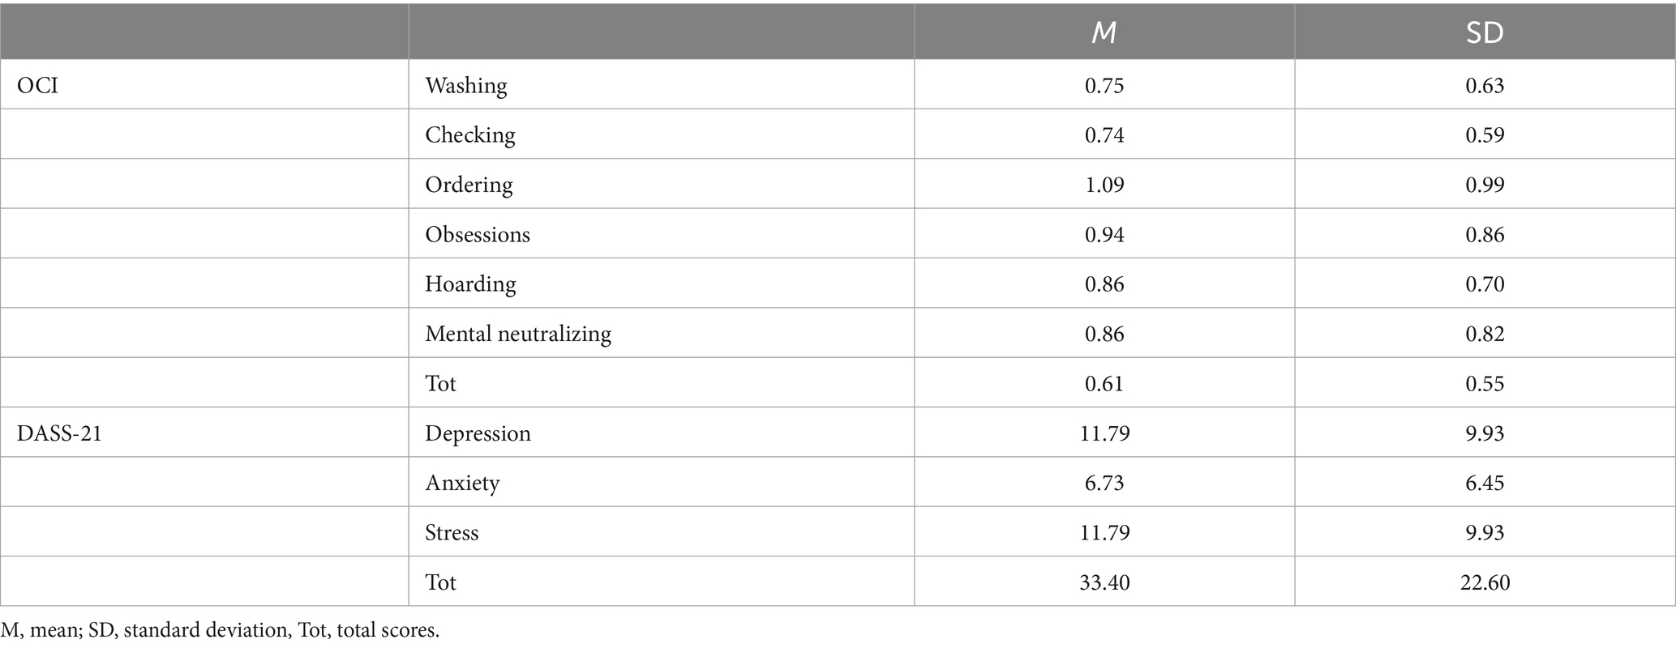Image resolution: width=1676 pixels, height=648 pixels.
Task: Select the OCI row label
Action: click(x=38, y=85)
